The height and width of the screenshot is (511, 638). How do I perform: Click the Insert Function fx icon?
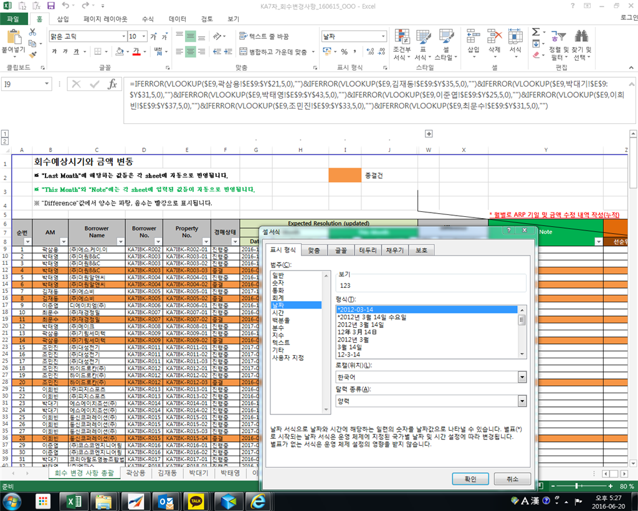[112, 84]
